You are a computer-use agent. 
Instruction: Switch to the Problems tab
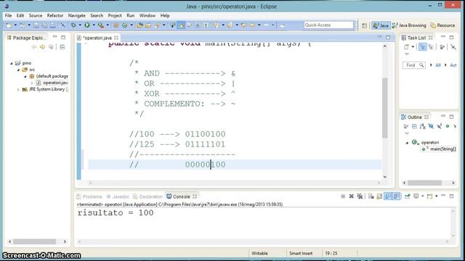pyautogui.click(x=89, y=196)
